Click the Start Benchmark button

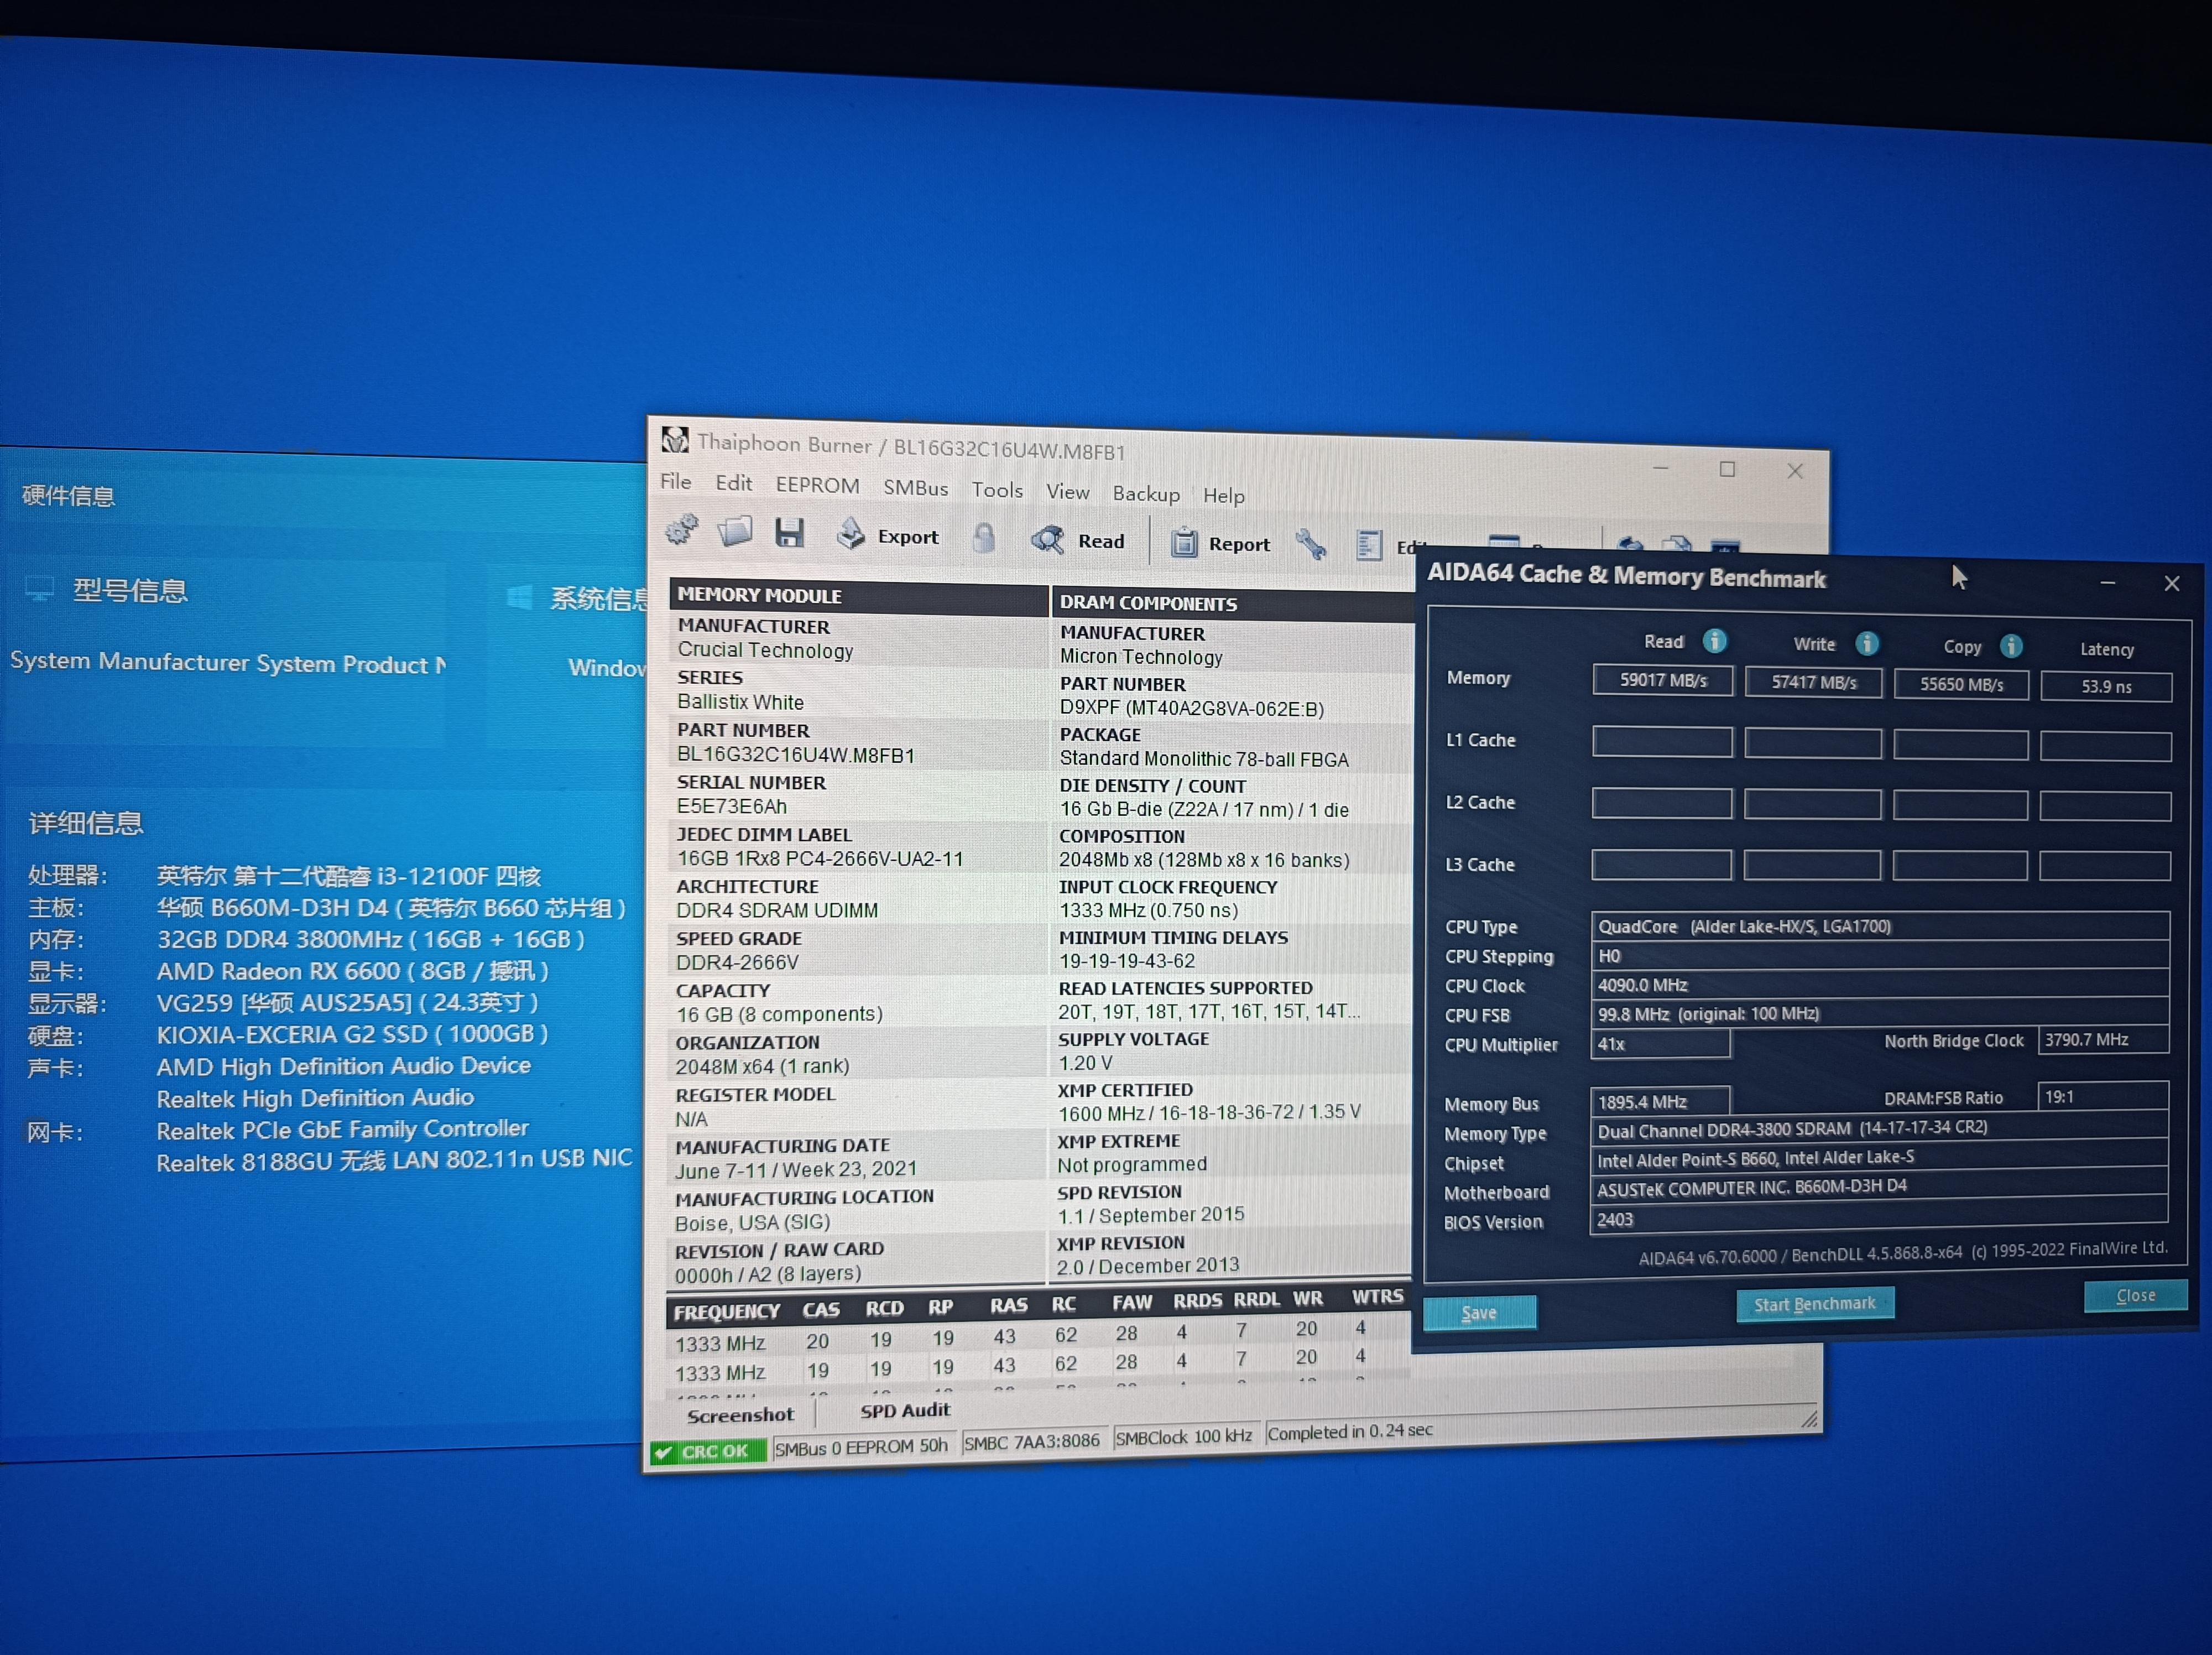pyautogui.click(x=1815, y=1304)
